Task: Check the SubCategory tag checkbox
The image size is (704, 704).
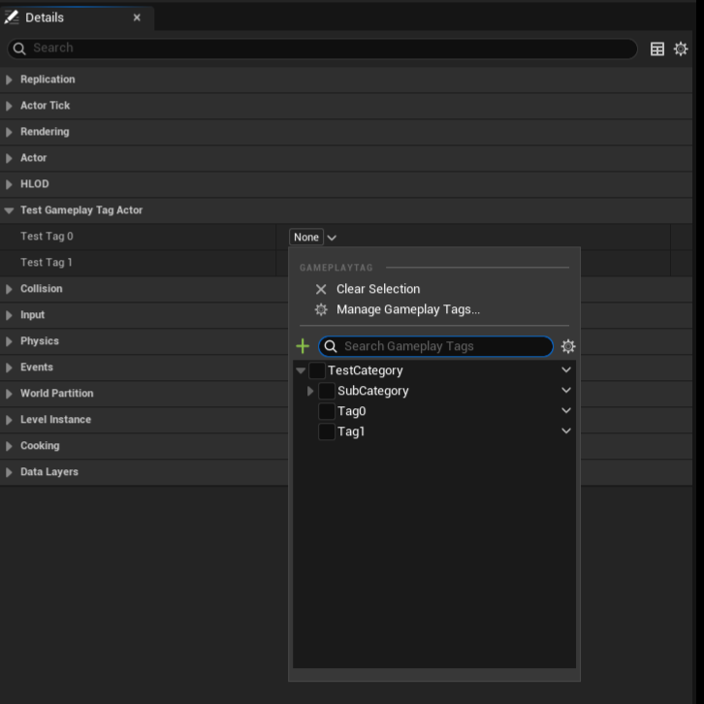Action: [327, 391]
